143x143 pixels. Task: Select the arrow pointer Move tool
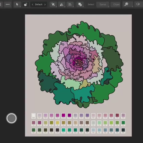(17, 4)
